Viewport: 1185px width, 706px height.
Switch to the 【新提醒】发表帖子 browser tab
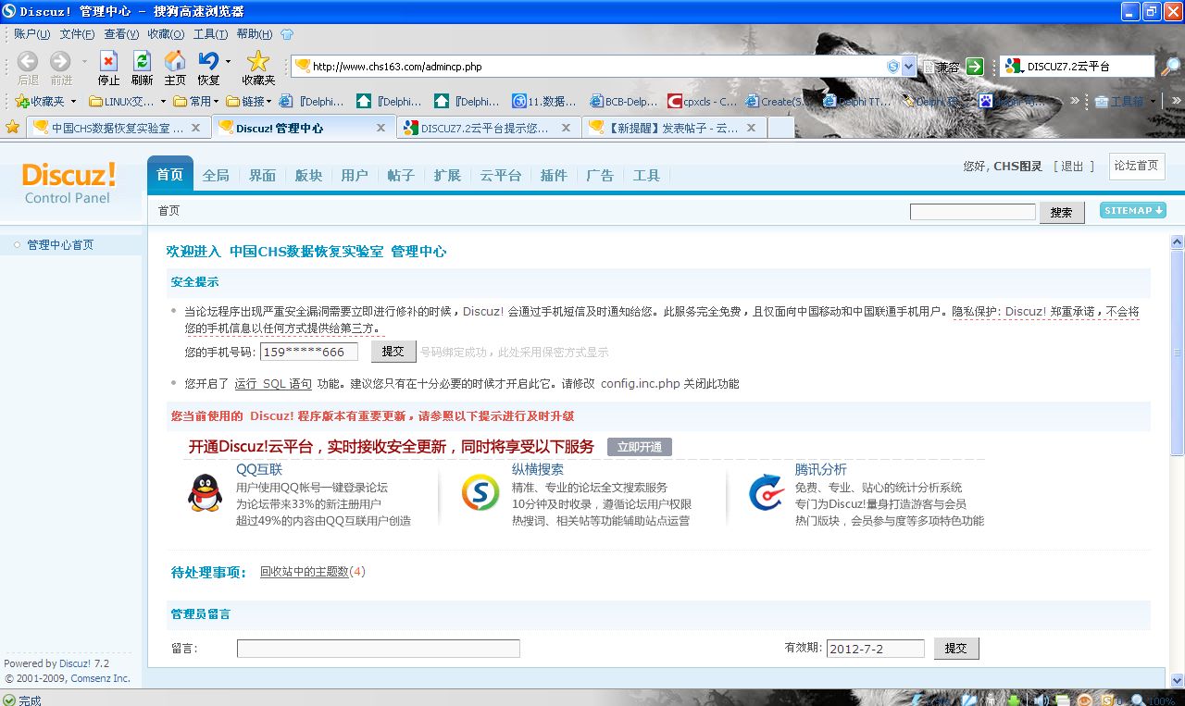pyautogui.click(x=674, y=128)
